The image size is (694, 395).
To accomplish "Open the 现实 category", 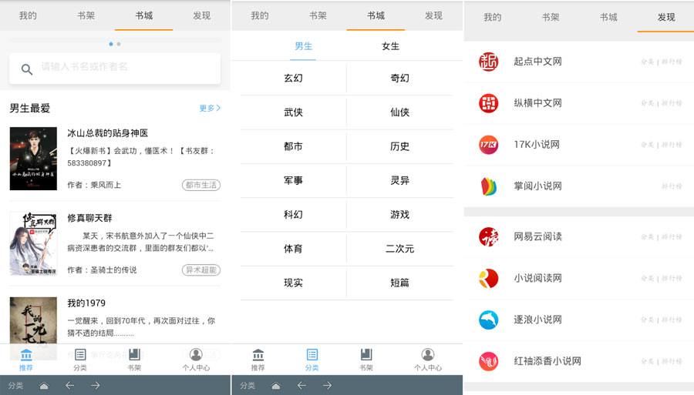I will pos(293,283).
